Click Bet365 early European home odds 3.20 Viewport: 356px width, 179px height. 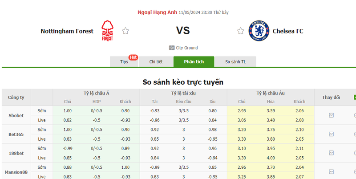pyautogui.click(x=242, y=130)
